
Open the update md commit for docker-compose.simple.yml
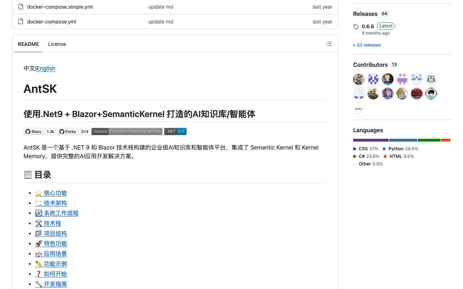click(x=161, y=7)
